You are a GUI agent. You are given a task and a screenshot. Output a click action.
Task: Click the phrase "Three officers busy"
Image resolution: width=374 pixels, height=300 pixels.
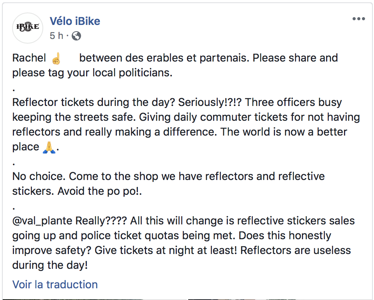tap(293, 102)
